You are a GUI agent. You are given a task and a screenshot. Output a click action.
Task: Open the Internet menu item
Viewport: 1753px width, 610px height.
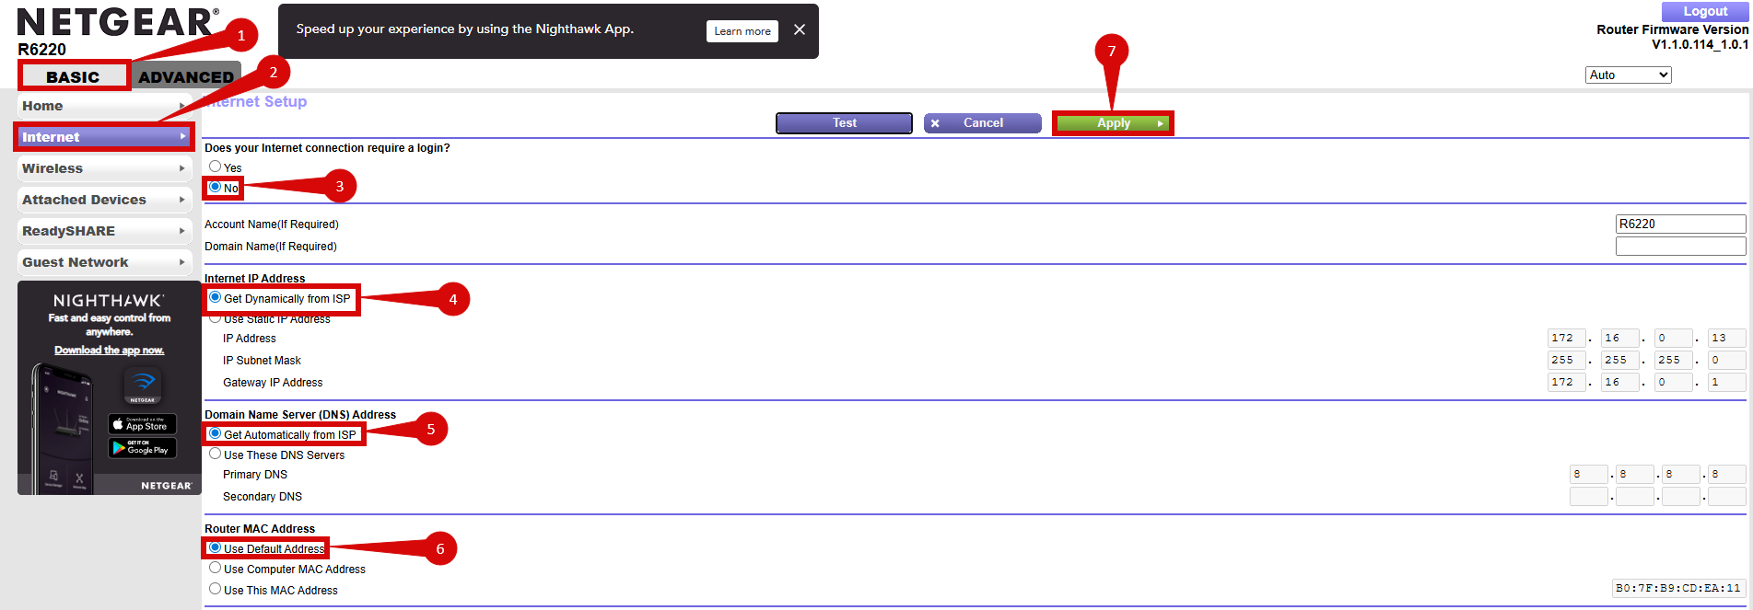click(104, 137)
